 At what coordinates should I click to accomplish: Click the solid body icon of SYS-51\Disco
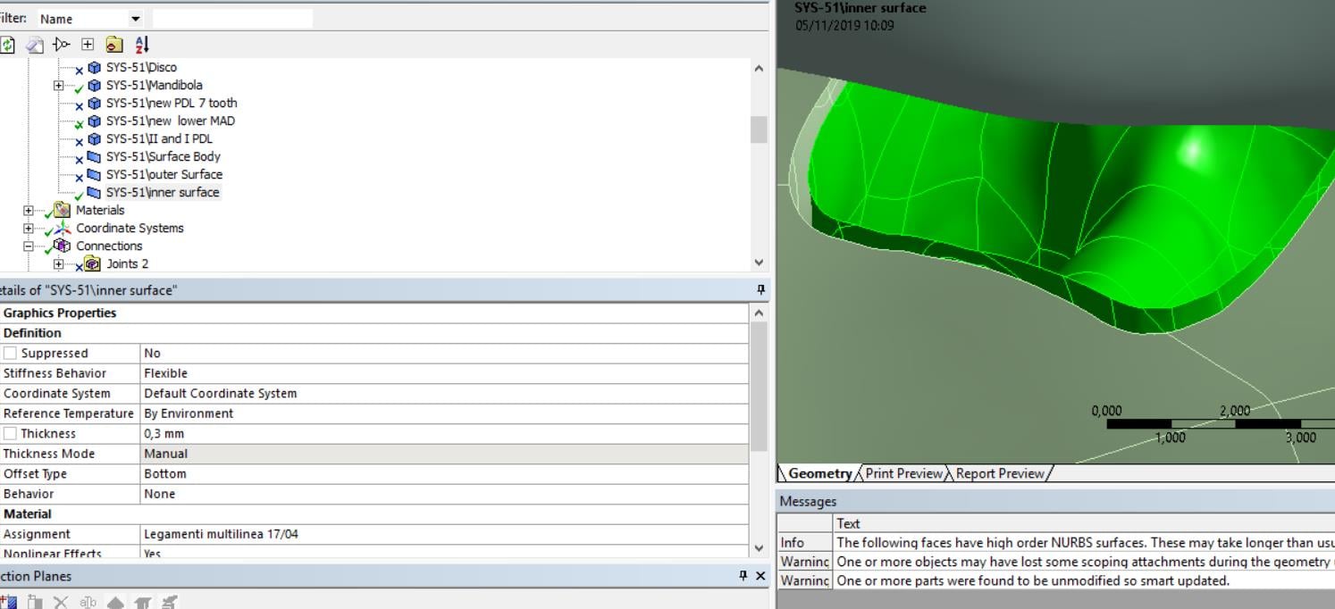(96, 67)
